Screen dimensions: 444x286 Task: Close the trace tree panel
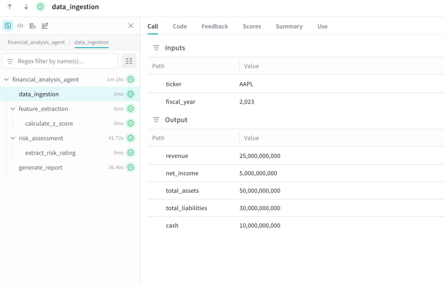(131, 25)
